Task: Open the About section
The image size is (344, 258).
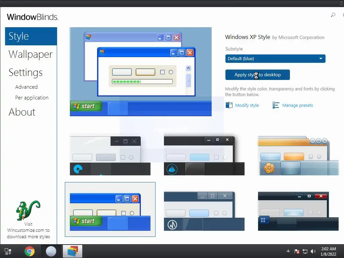Action: [x=22, y=112]
